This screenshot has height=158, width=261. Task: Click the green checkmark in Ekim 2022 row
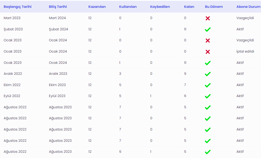pos(207,85)
